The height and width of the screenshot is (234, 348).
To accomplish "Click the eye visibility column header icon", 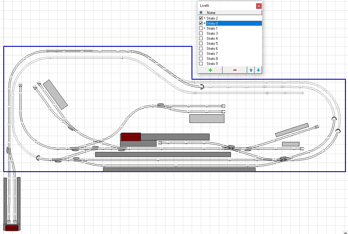I will click(x=201, y=12).
